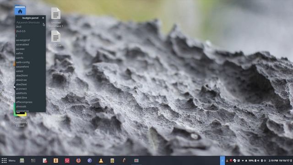Choose aalib-config from the list
293x165 pixels.
coord(23,62)
